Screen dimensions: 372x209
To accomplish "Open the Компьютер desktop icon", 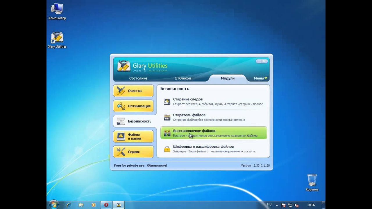I will pos(57,12).
